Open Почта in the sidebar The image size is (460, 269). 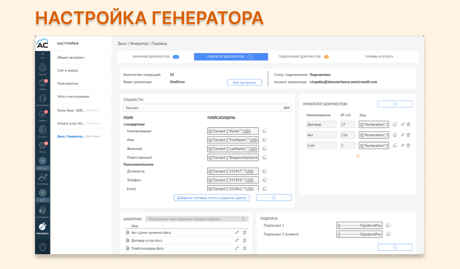42,147
